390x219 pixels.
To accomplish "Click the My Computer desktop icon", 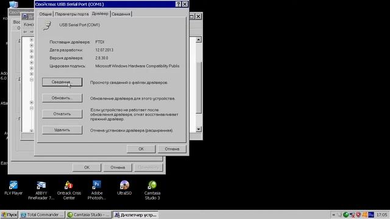I will tap(13, 4).
